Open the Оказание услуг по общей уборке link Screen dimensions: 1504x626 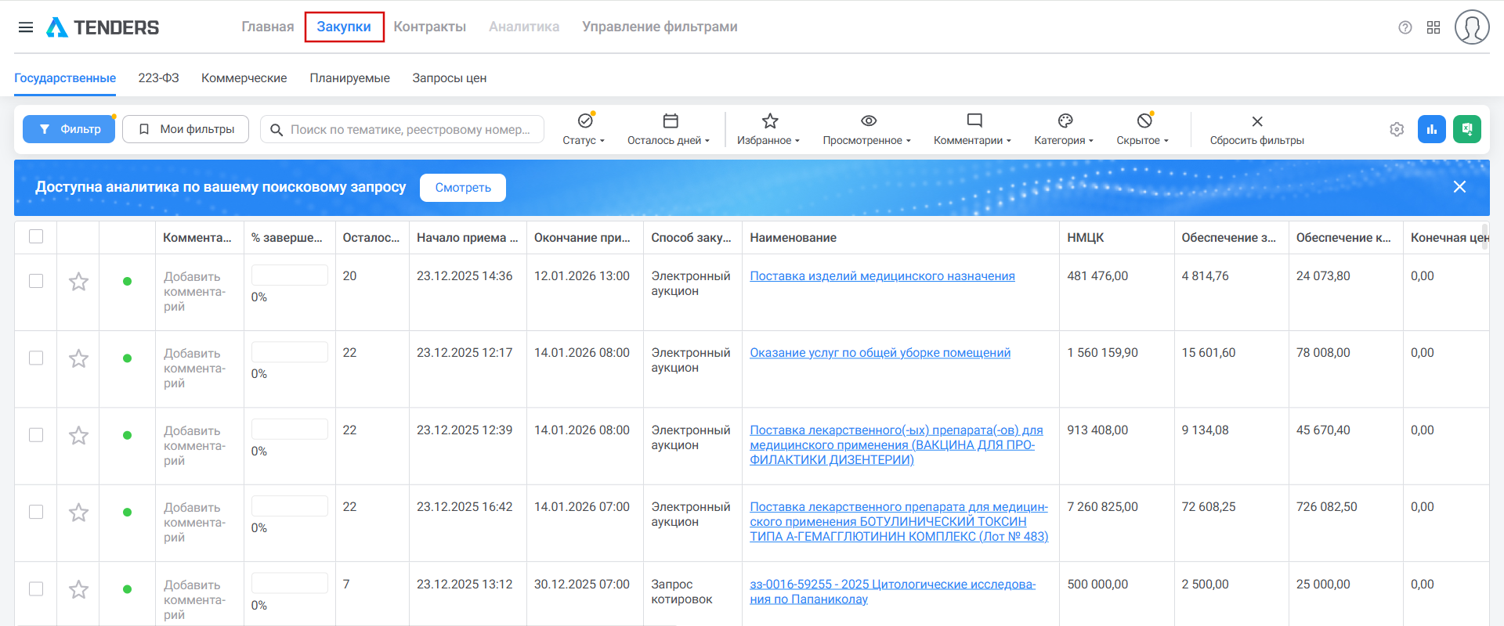(x=880, y=353)
